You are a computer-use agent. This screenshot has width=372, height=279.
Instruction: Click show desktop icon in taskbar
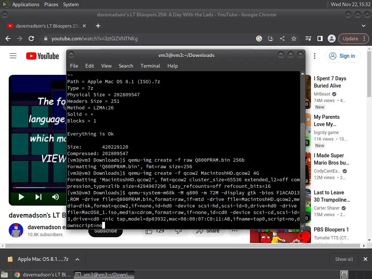click(4, 275)
